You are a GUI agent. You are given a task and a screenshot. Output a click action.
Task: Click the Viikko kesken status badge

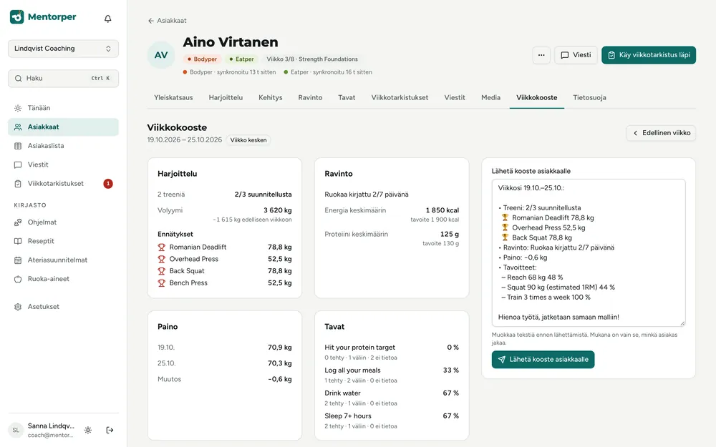pyautogui.click(x=248, y=140)
